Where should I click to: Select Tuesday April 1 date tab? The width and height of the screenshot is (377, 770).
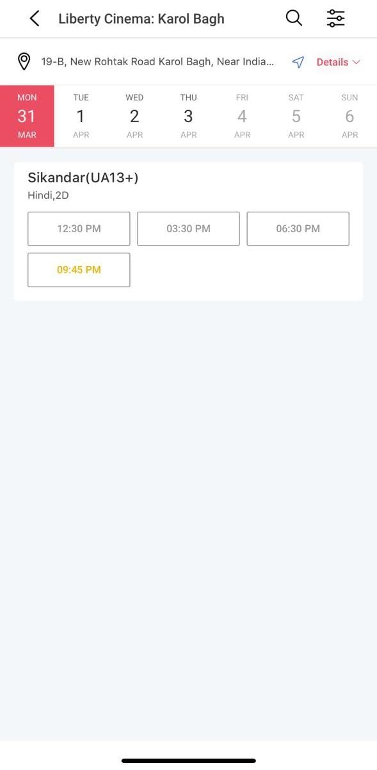pos(81,116)
